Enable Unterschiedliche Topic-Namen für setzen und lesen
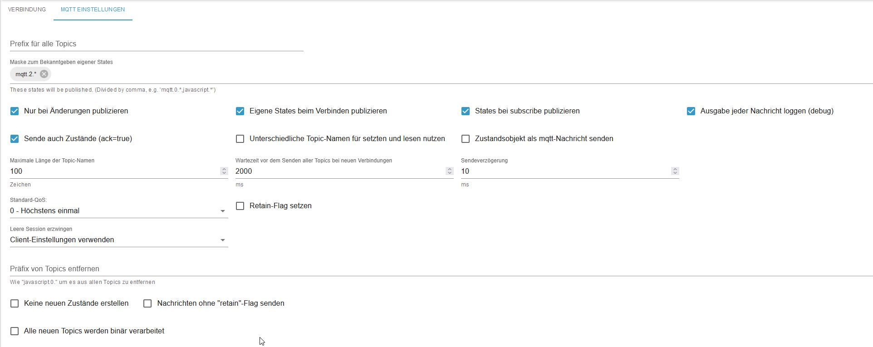Screen dimensions: 873x347 click(240, 139)
